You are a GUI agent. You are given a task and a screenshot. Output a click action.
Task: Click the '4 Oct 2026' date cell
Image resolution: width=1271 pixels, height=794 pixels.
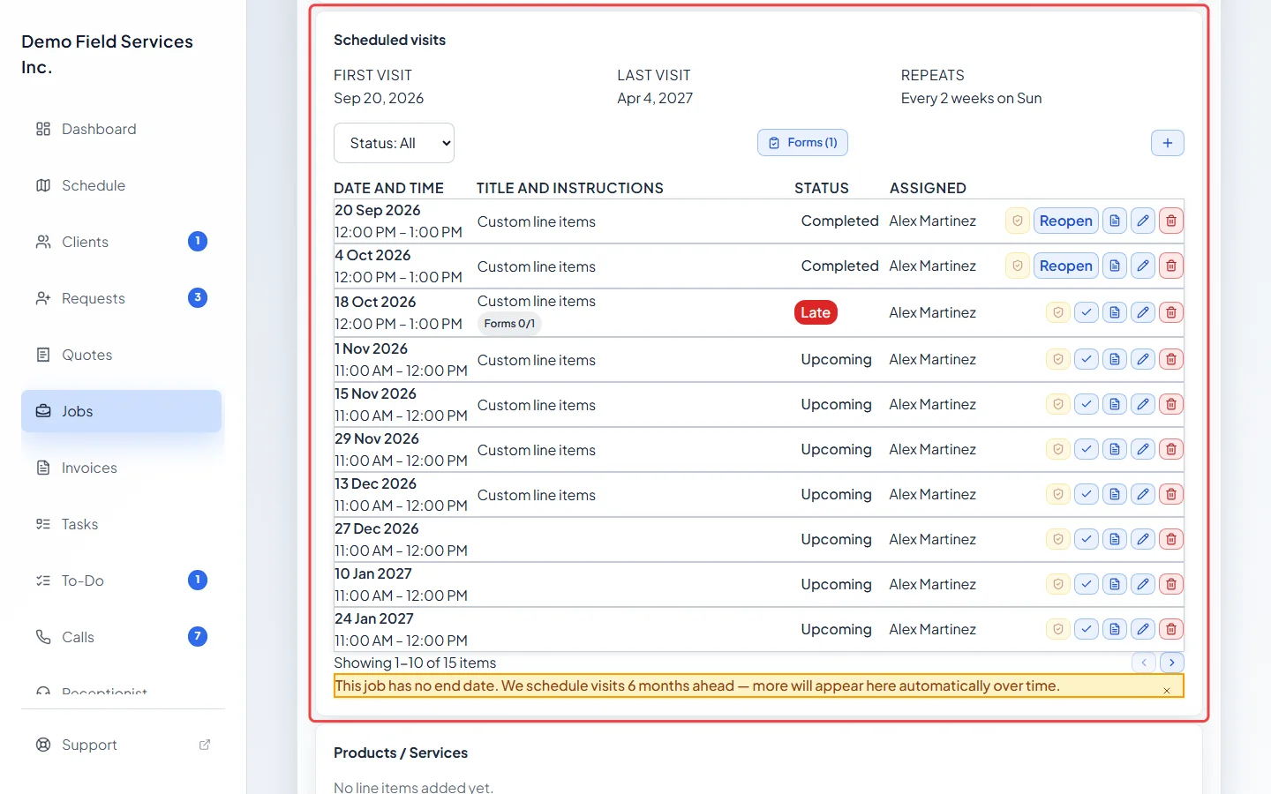tap(372, 255)
